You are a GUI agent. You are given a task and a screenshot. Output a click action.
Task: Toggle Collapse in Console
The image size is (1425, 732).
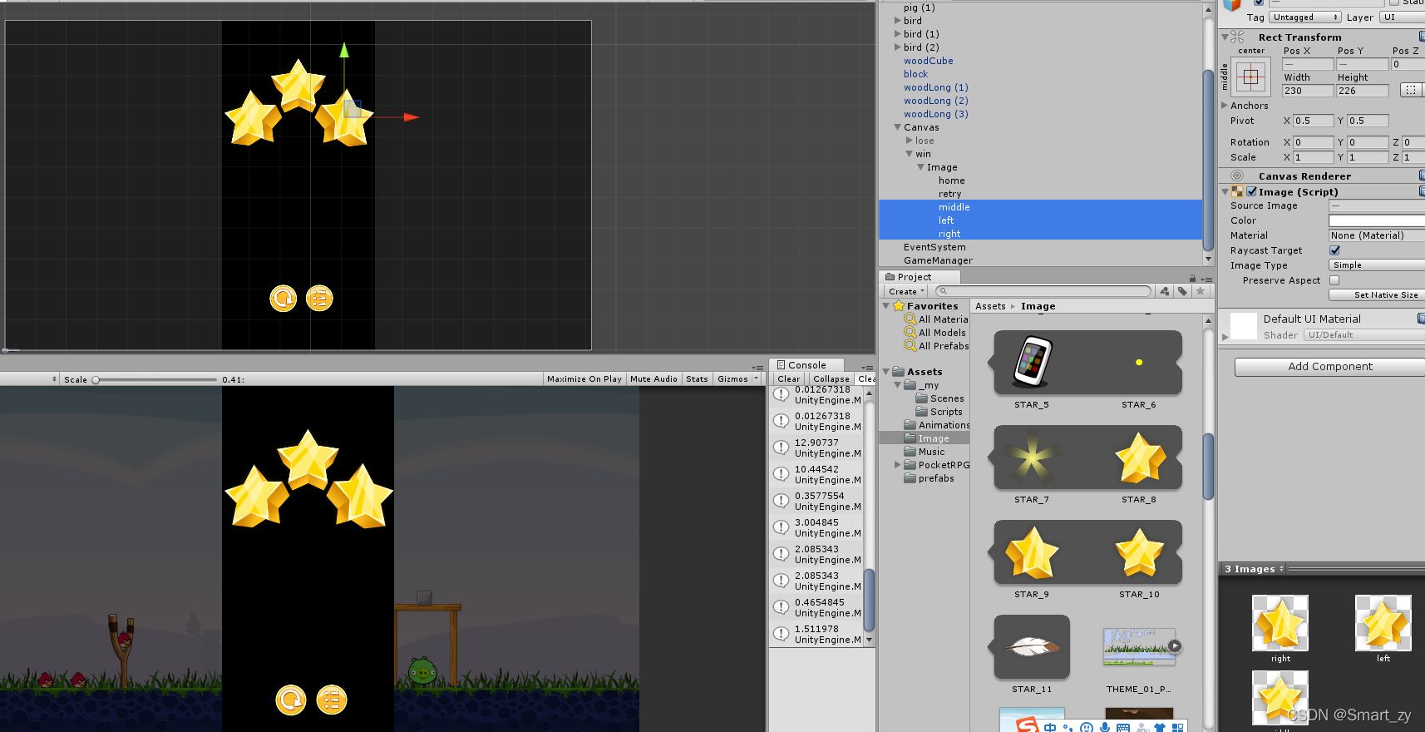831,378
